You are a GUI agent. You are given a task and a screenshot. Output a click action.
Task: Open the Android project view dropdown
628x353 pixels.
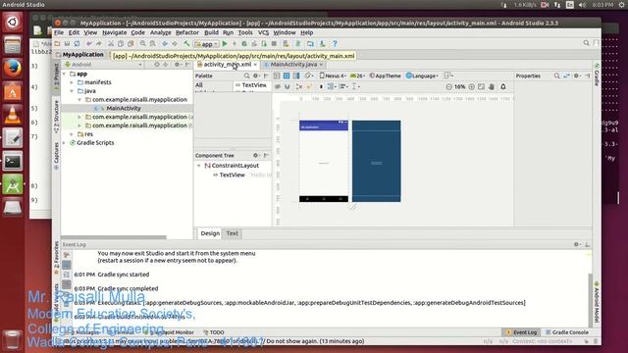tap(103, 65)
